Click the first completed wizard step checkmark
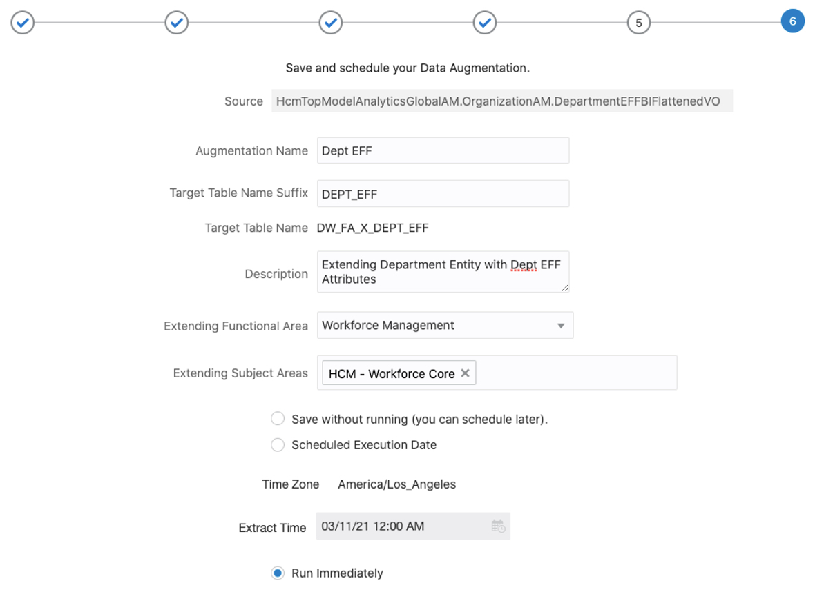The width and height of the screenshot is (824, 592). [23, 23]
